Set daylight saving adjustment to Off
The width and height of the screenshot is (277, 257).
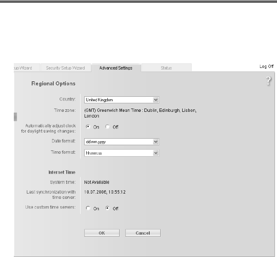pos(107,126)
